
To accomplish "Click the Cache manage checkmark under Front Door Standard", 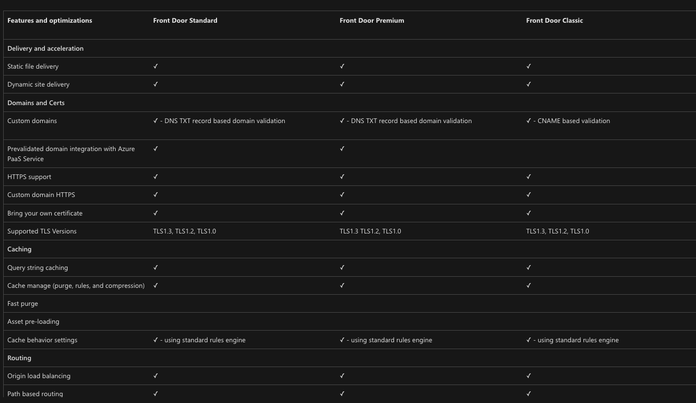I will coord(156,286).
